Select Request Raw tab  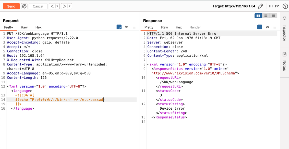pos(24,27)
